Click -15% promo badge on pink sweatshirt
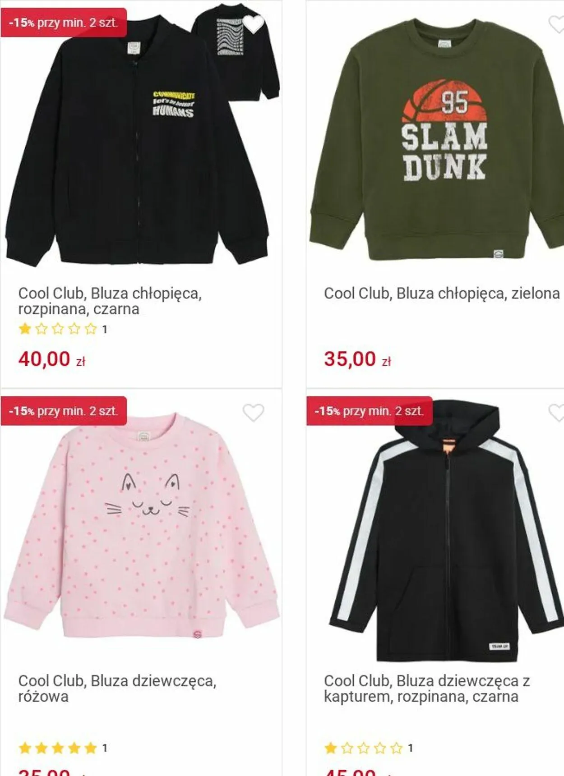Viewport: 564px width, 776px height. [64, 411]
